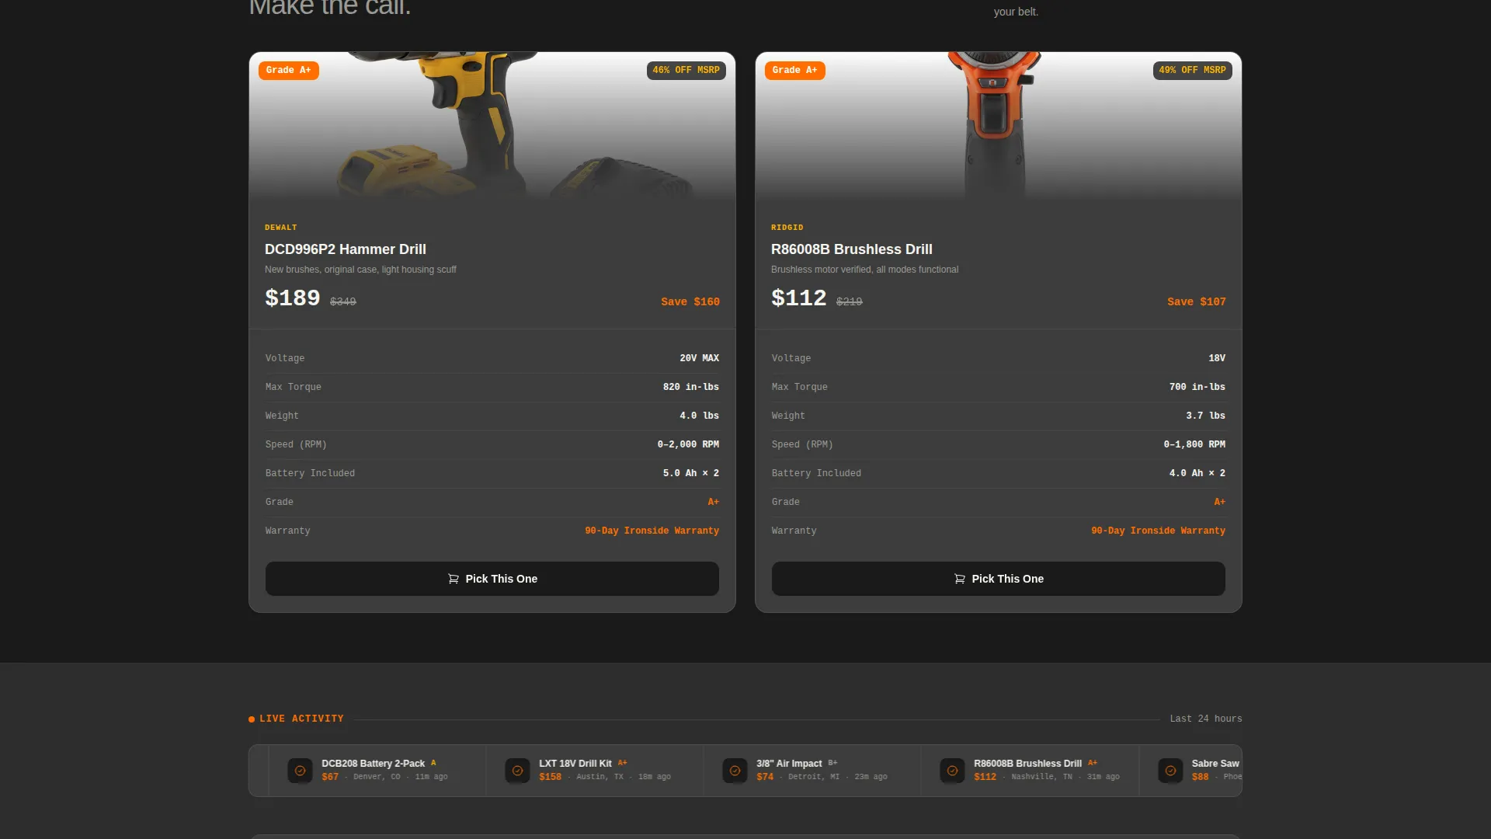Viewport: 1491px width, 839px height.
Task: Click the 46% OFF MSRP badge
Action: [x=686, y=70]
